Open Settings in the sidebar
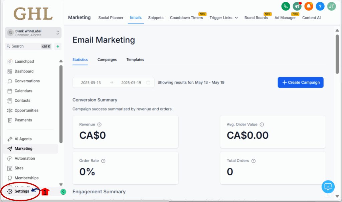The height and width of the screenshot is (202, 342). tap(21, 191)
